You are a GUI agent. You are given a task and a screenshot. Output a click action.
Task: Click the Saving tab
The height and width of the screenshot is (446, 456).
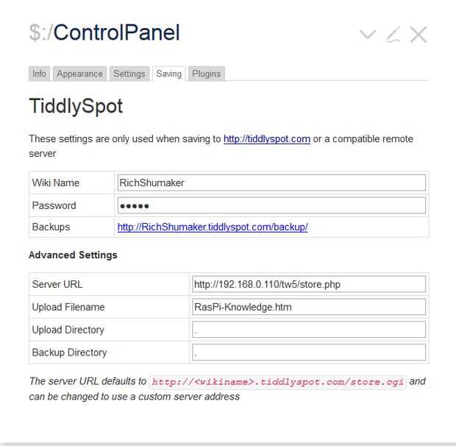[x=168, y=74]
